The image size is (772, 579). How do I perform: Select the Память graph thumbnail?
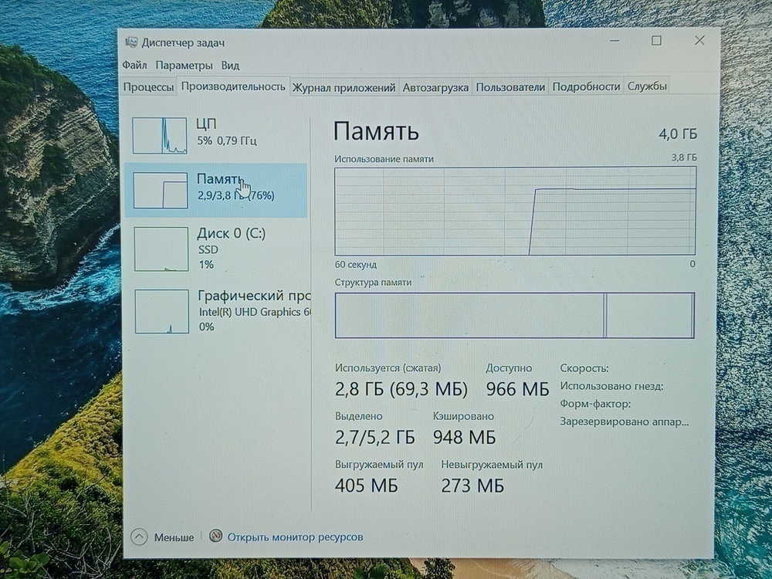(160, 189)
